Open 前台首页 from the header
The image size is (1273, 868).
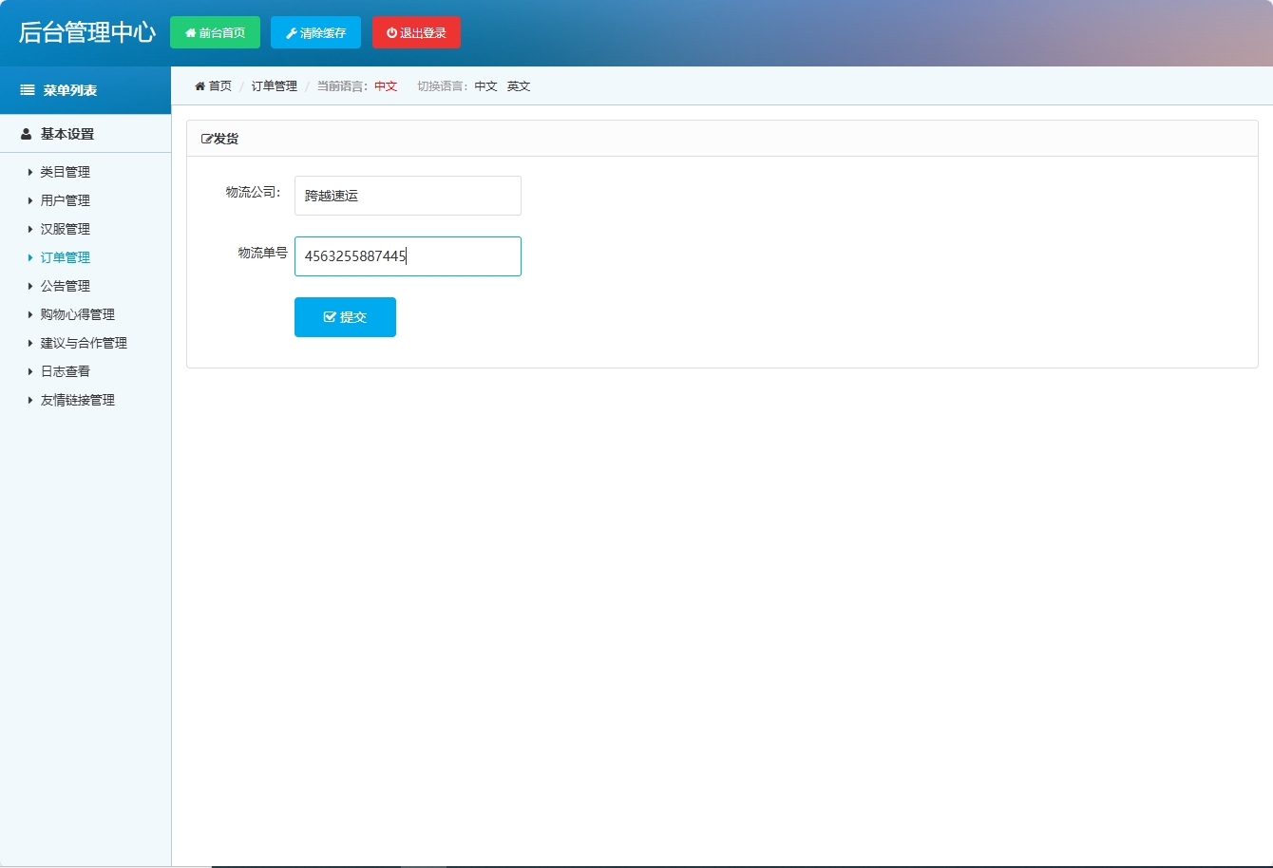click(x=215, y=32)
